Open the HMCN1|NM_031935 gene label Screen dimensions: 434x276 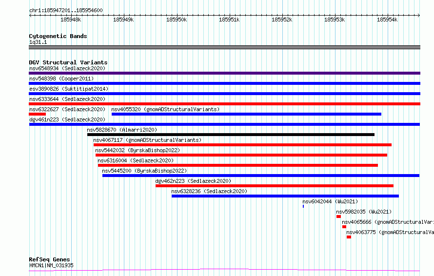(51, 265)
